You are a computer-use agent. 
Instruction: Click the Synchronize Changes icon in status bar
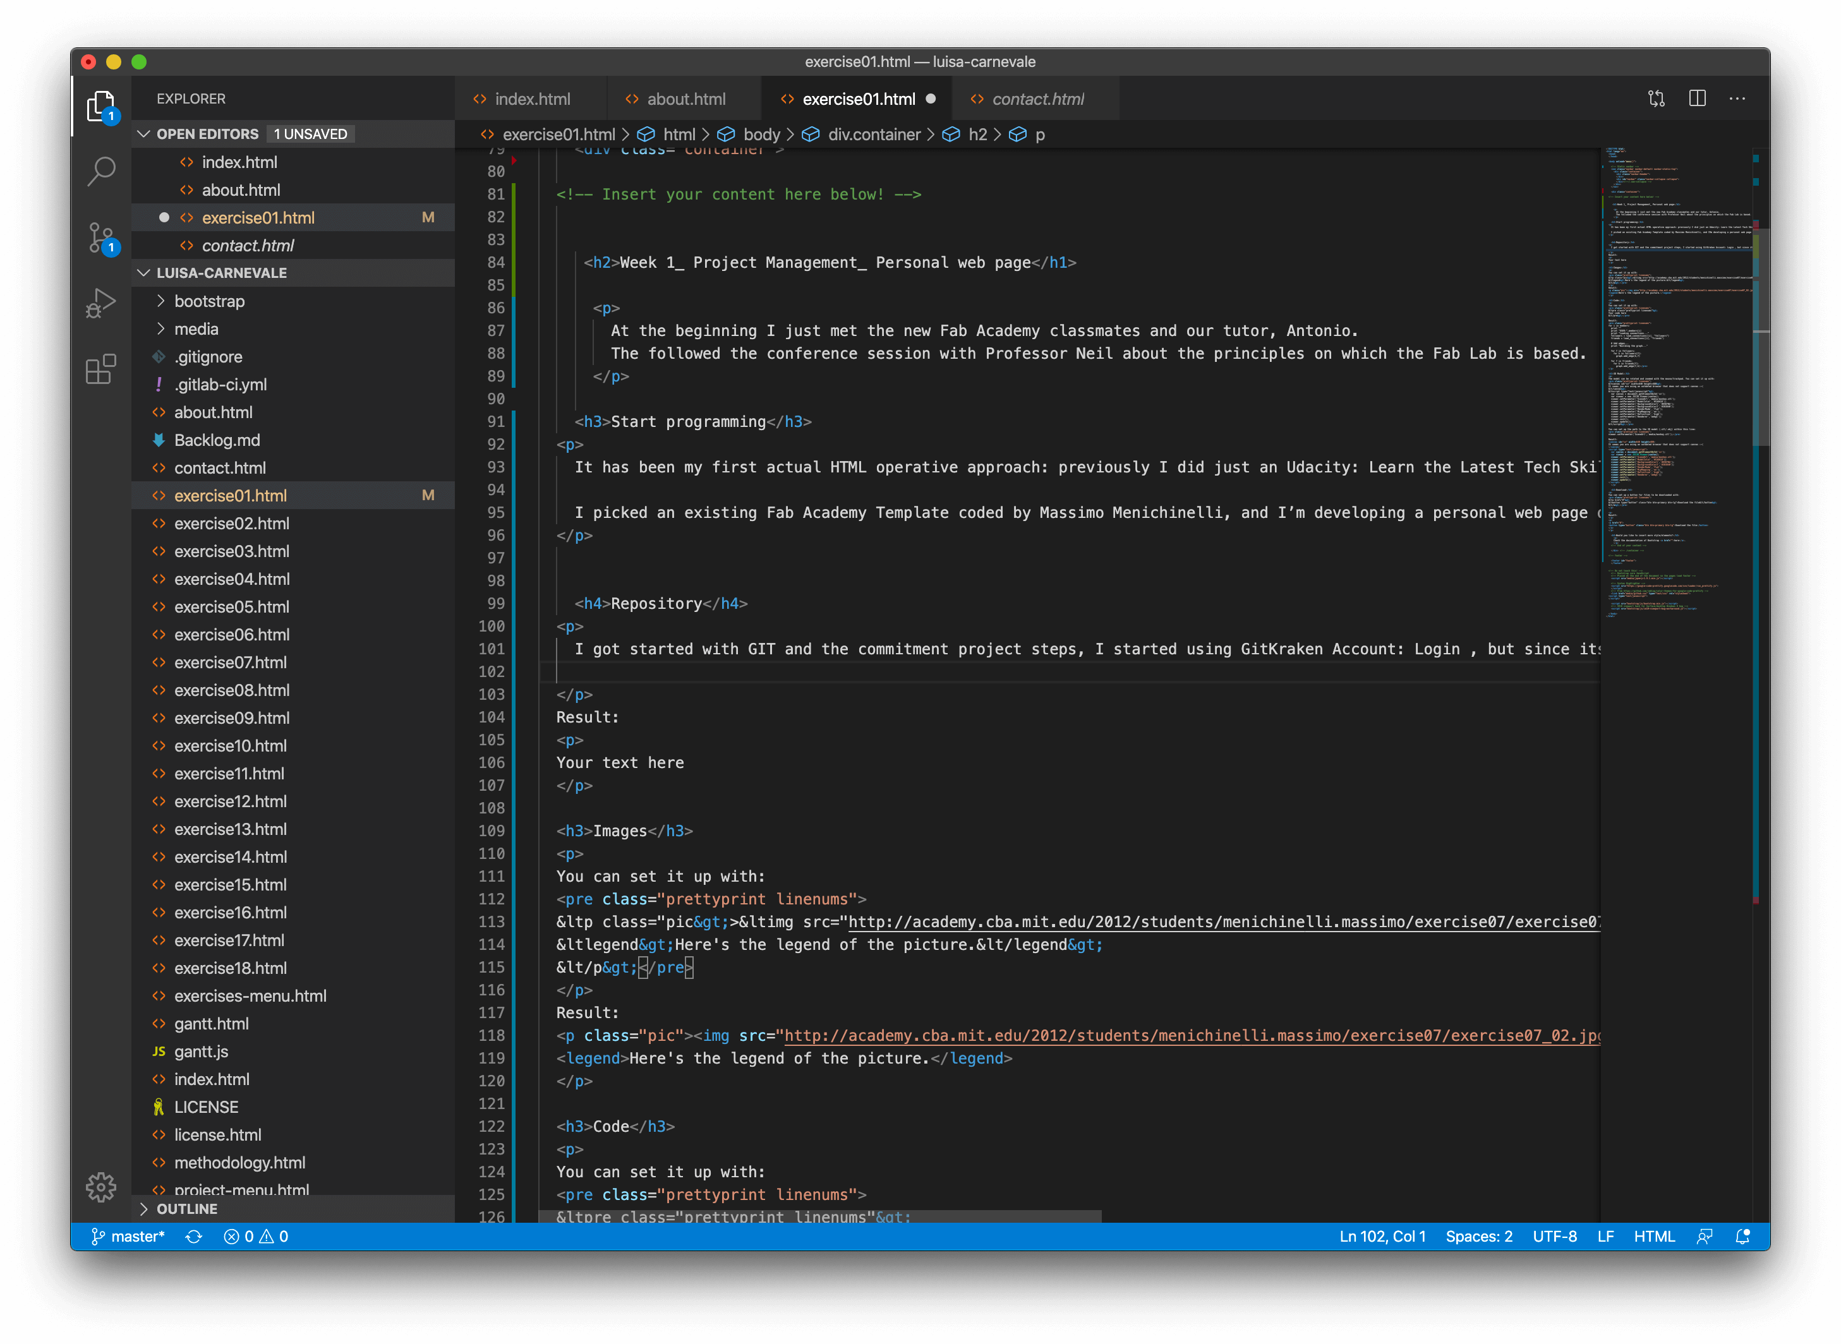click(193, 1237)
